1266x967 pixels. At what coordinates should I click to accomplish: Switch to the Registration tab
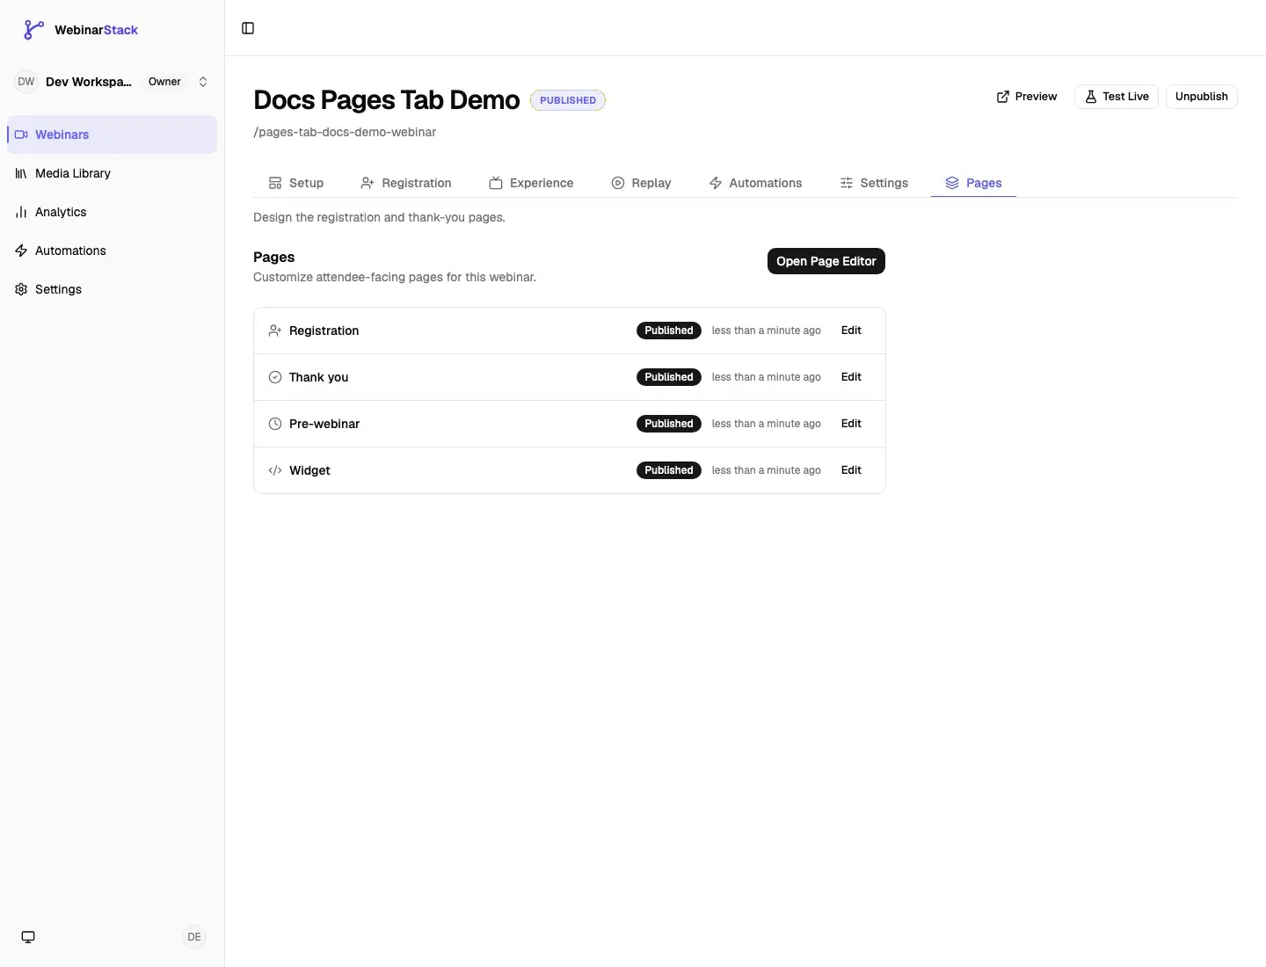tap(406, 183)
